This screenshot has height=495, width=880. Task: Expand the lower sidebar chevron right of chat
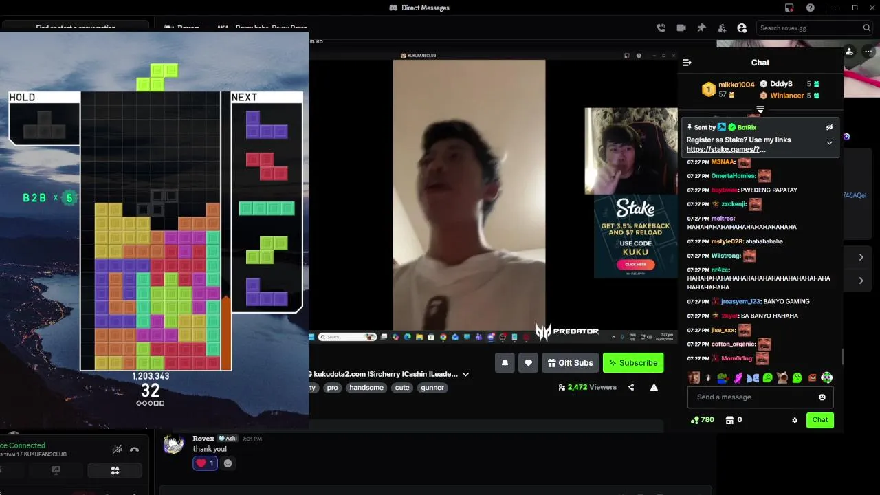861,280
